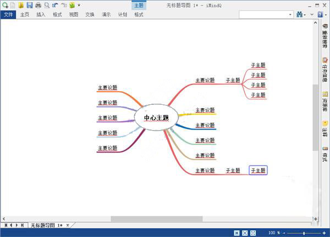
Task: Expand the help icon dropdown arrow
Action: point(326,15)
